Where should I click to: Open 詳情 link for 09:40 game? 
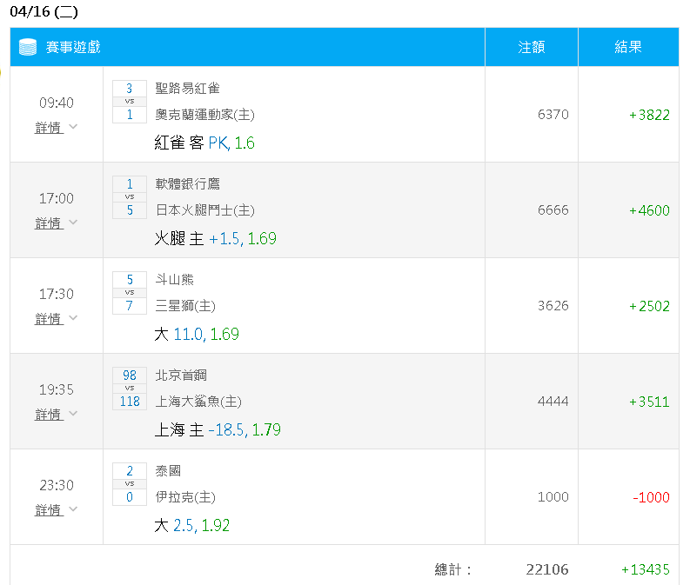coord(49,128)
